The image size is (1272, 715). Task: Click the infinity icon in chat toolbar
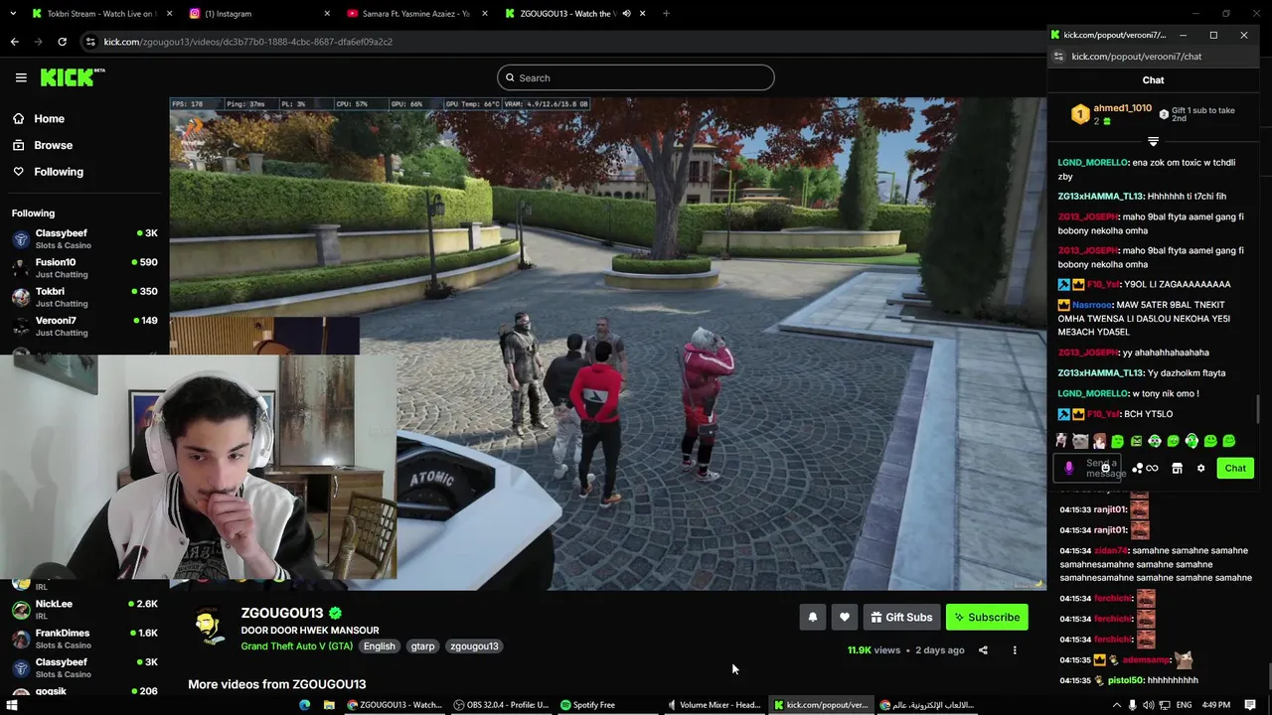[1152, 468]
